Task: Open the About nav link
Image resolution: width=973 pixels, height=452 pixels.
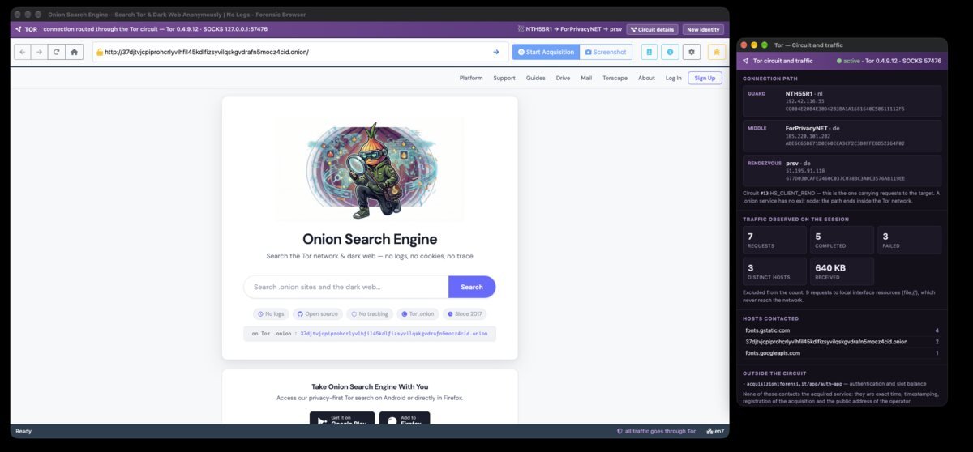Action: (x=646, y=78)
